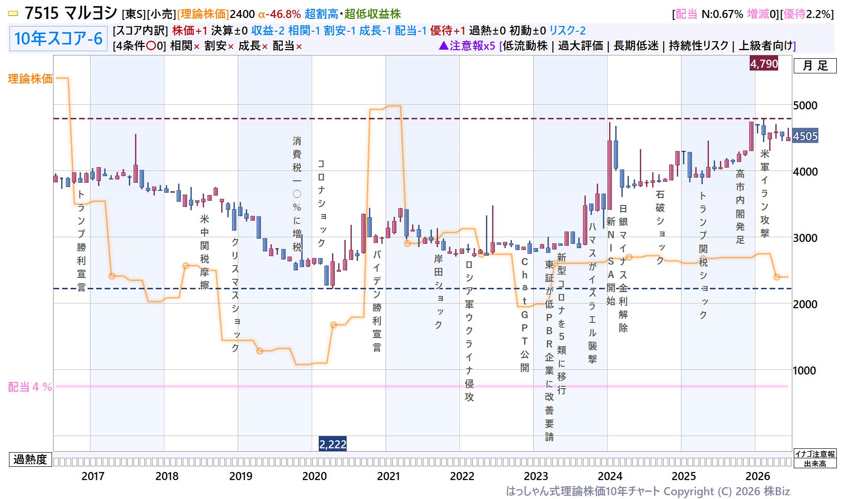Click the 上級者向け warning tag
This screenshot has width=843, height=499.
click(766, 46)
